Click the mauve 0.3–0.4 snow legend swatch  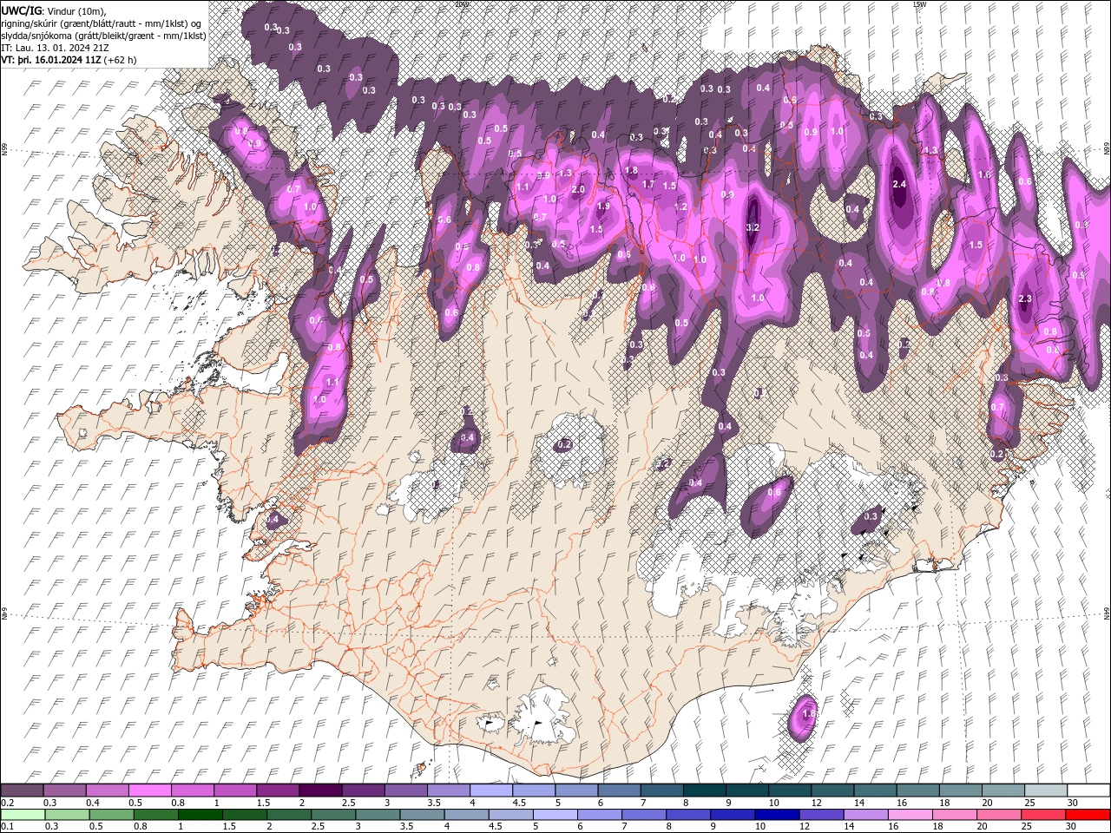[x=65, y=790]
